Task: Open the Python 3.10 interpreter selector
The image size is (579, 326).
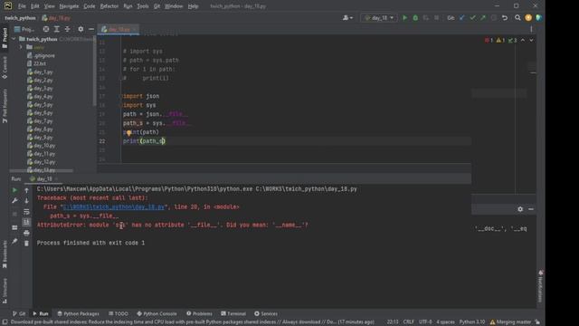Action: (472, 322)
